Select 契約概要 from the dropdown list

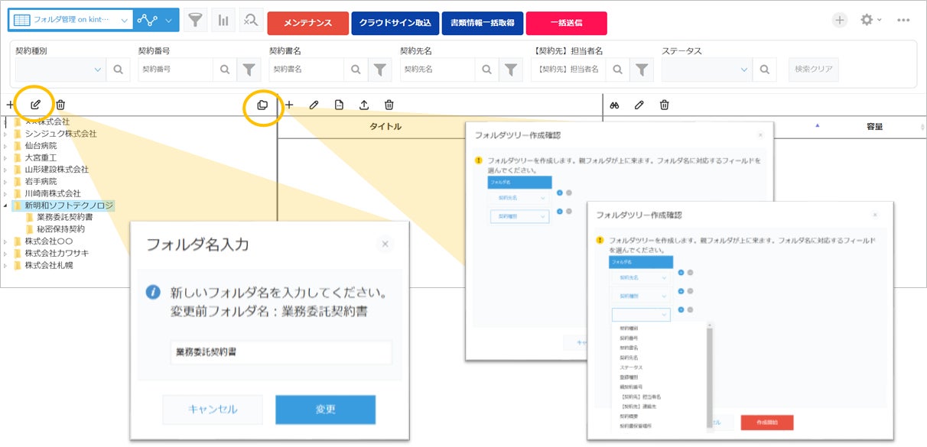(x=630, y=417)
